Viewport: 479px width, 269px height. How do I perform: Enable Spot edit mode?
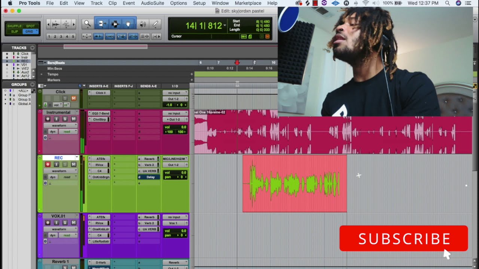click(30, 26)
